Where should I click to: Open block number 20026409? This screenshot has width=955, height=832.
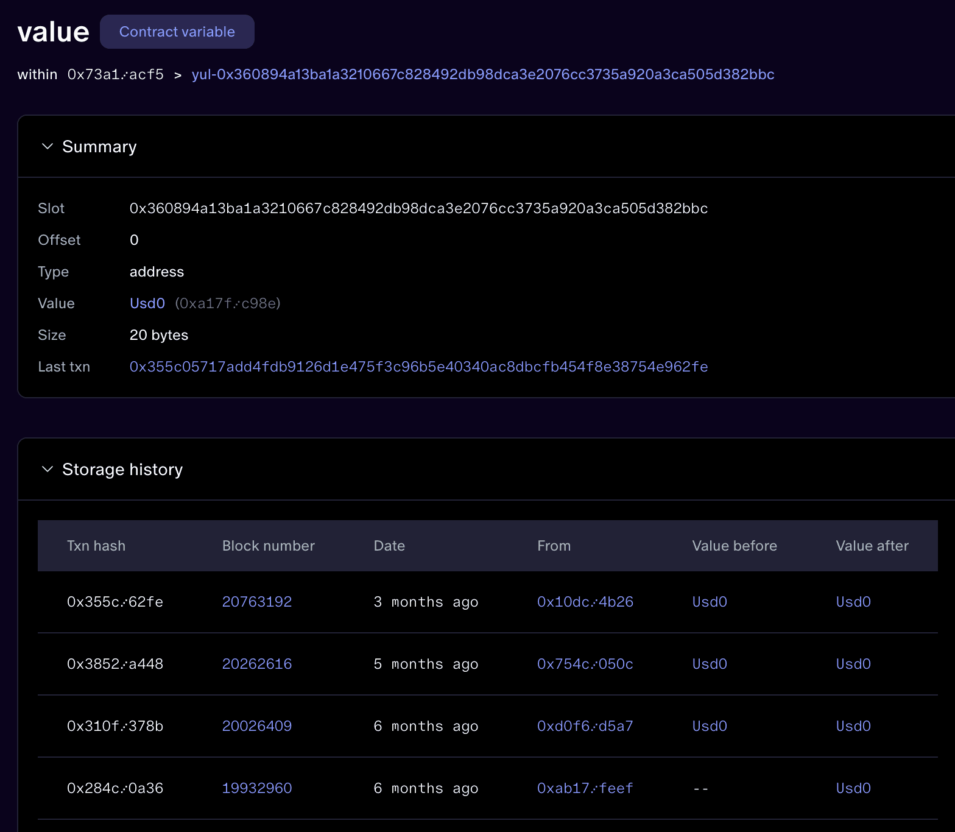pos(256,726)
